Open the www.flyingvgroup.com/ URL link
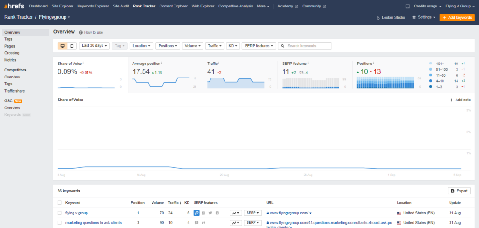Viewport: 479px width, 228px height. (289, 213)
